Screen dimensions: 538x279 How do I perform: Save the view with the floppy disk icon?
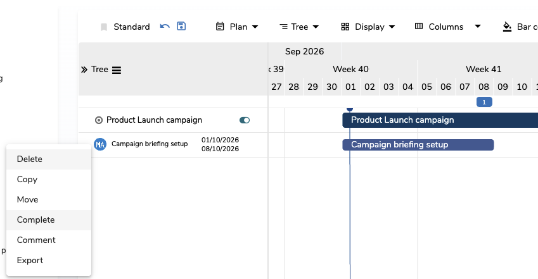coord(181,26)
